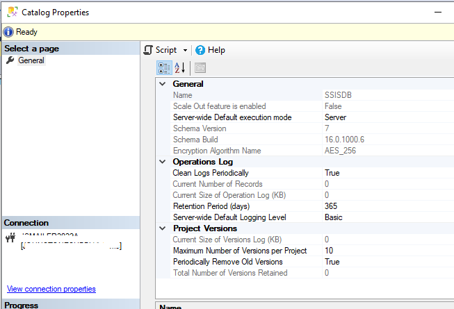The image size is (454, 309).
Task: Collapse the Operations Log category
Action: pyautogui.click(x=163, y=162)
